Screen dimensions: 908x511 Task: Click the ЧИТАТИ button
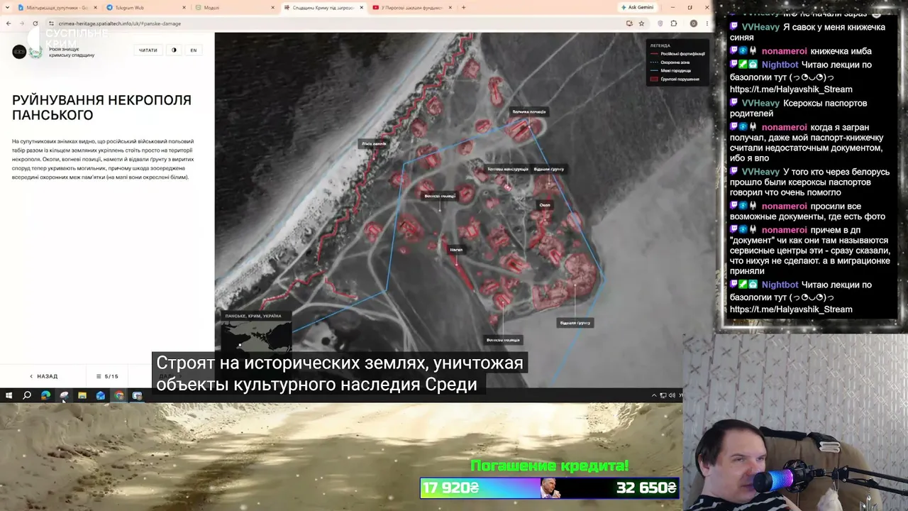click(148, 50)
